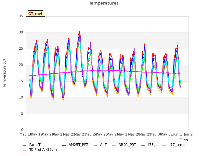The height and width of the screenshot is (156, 208).
Task: Click the May 31 x-axis label
Action: [166, 134]
